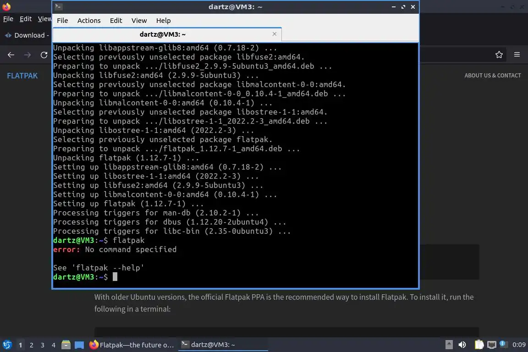The width and height of the screenshot is (528, 352).
Task: Reload the Firefox page
Action: [44, 55]
